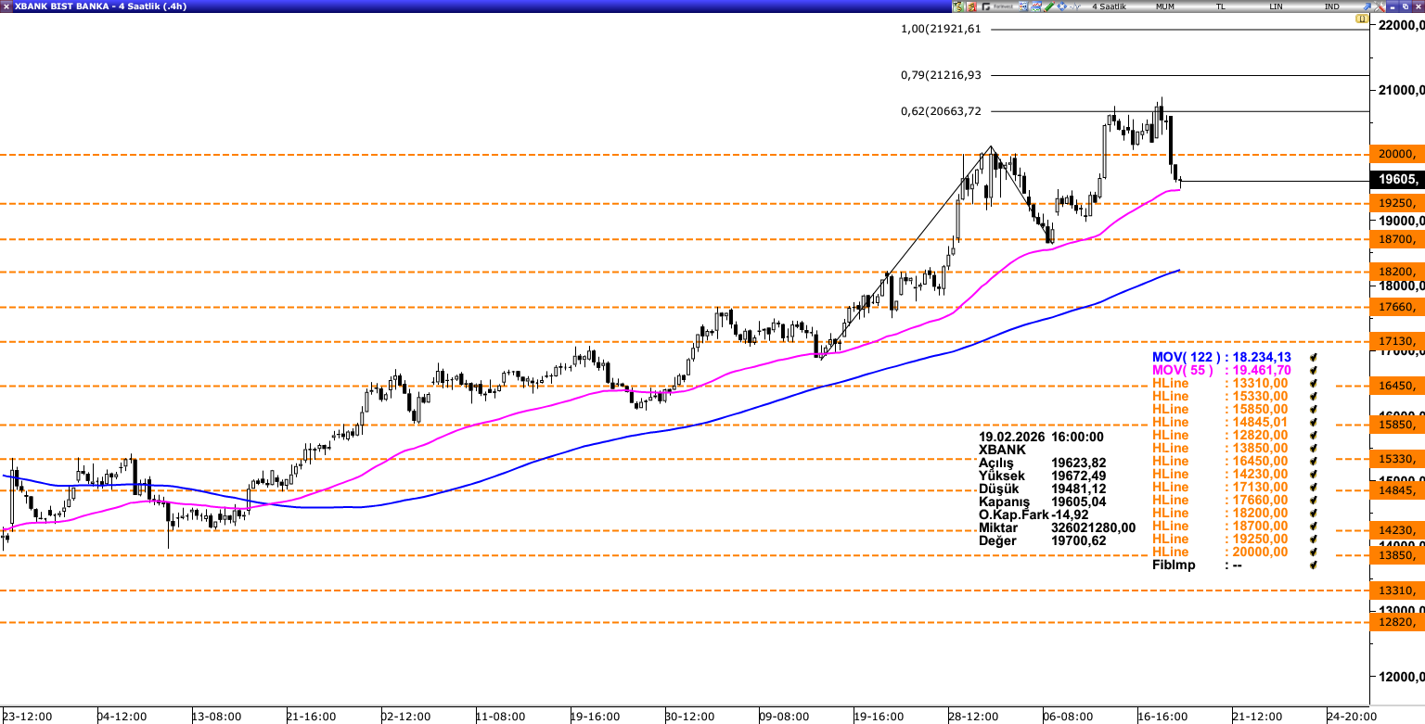Uncheck the HLine 20000,00 visibility checkmark
Screen dimensions: 1425x724
pyautogui.click(x=1314, y=552)
